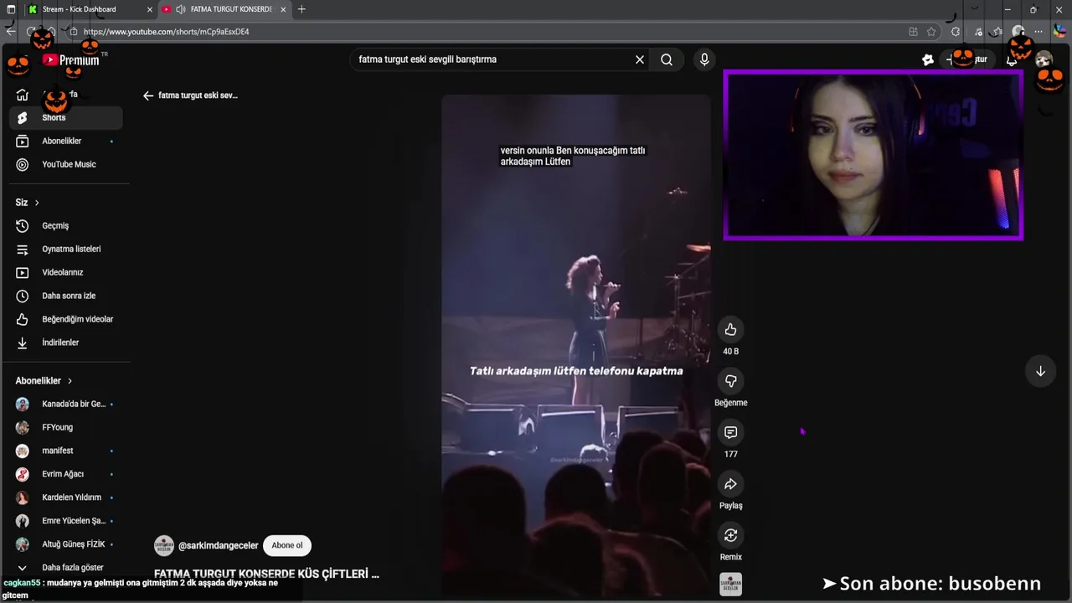Open browser settings and more menu

(1039, 32)
